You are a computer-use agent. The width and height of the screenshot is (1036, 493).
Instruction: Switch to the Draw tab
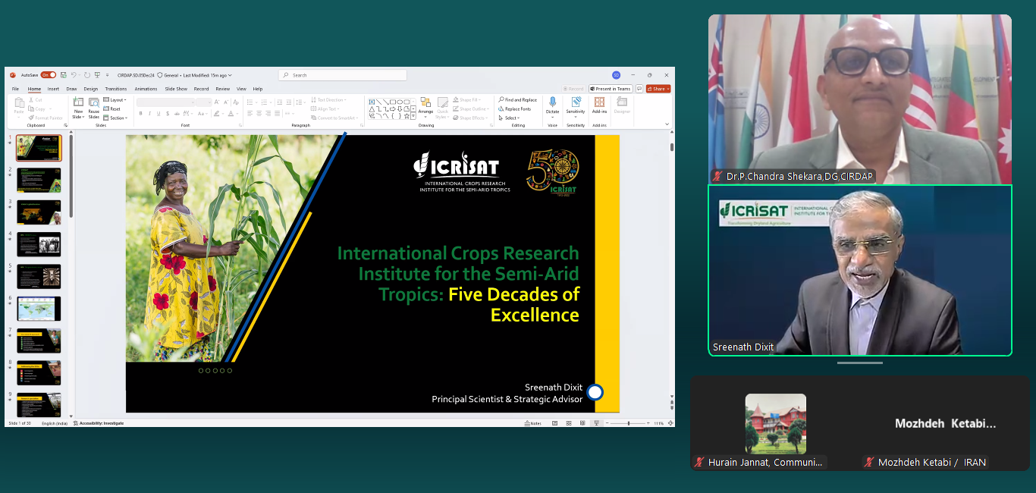click(71, 89)
